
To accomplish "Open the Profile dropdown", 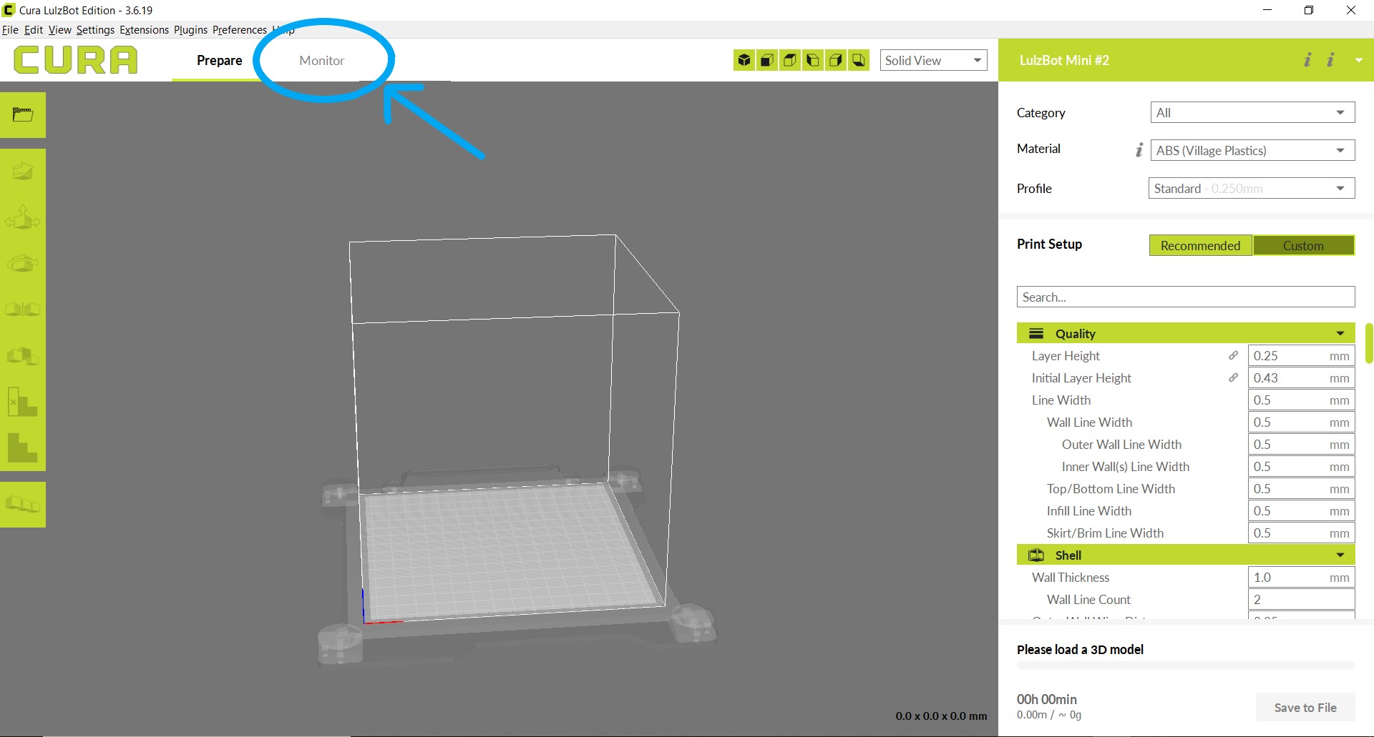I will coord(1251,188).
